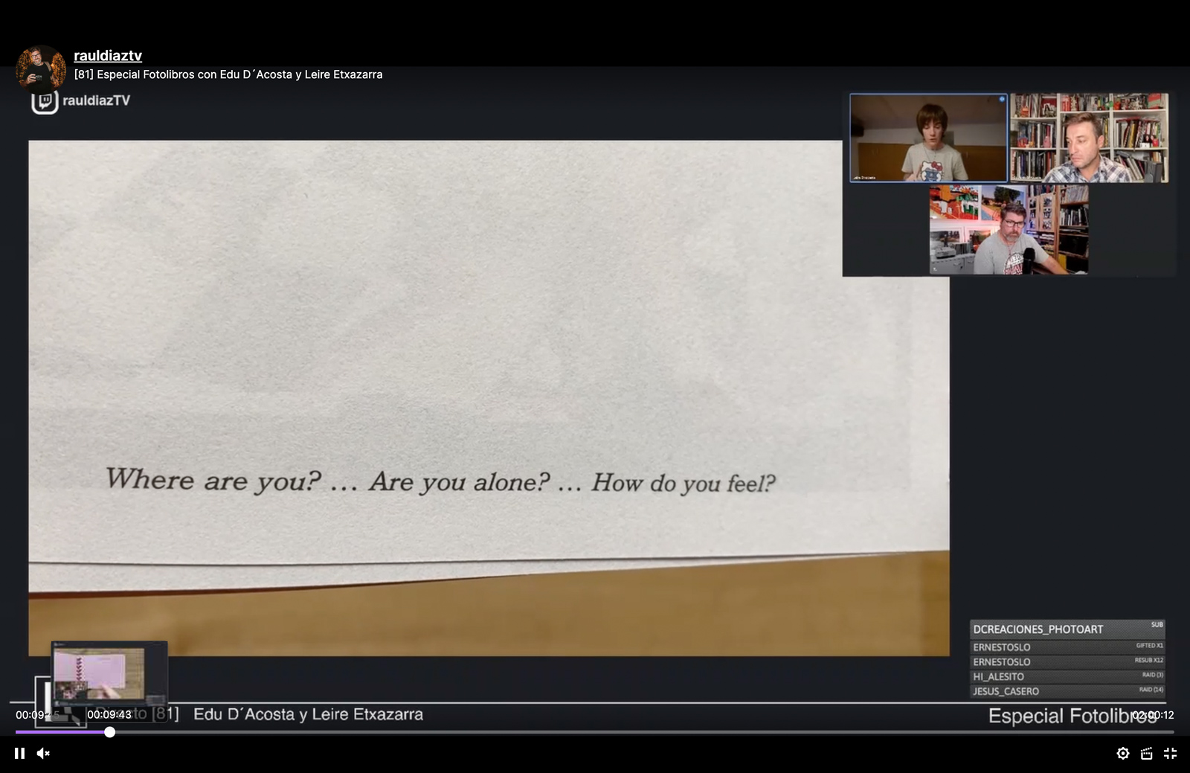Click the white seek bar handle
This screenshot has width=1190, height=773.
[x=109, y=732]
